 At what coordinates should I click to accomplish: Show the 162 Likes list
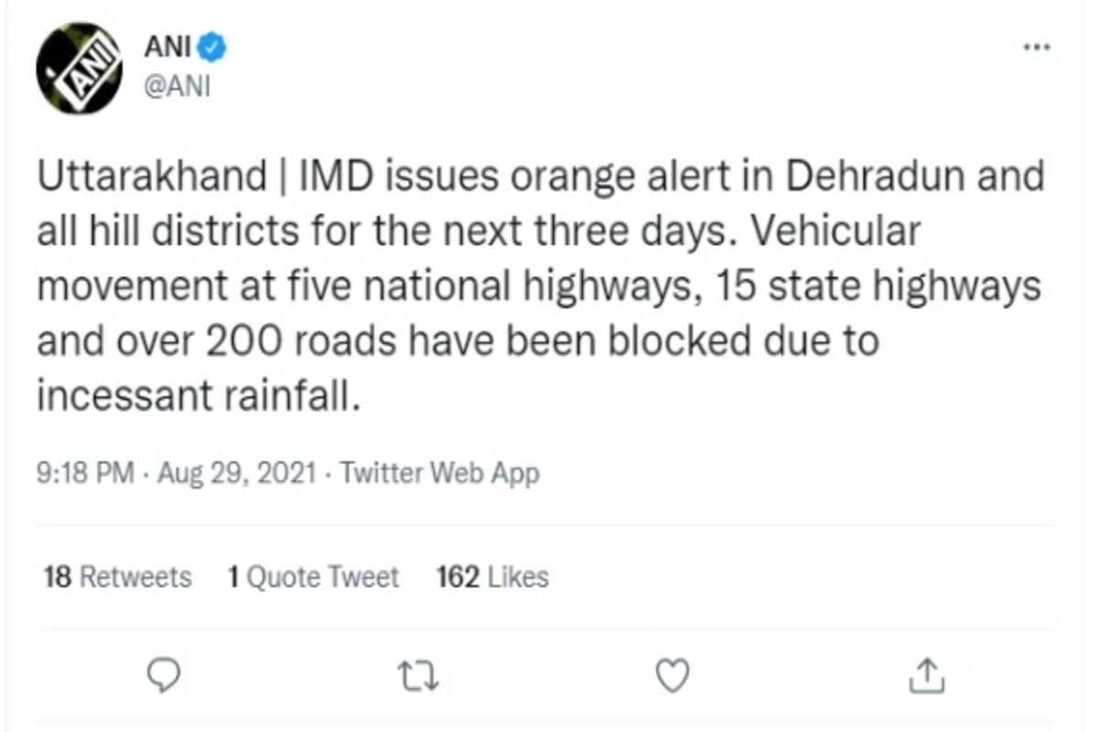492,577
